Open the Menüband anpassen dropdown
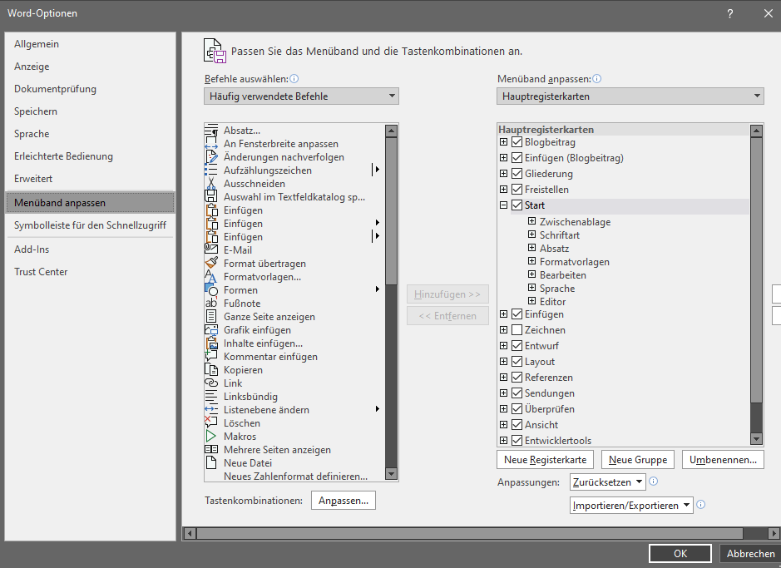Image resolution: width=781 pixels, height=568 pixels. [x=630, y=96]
